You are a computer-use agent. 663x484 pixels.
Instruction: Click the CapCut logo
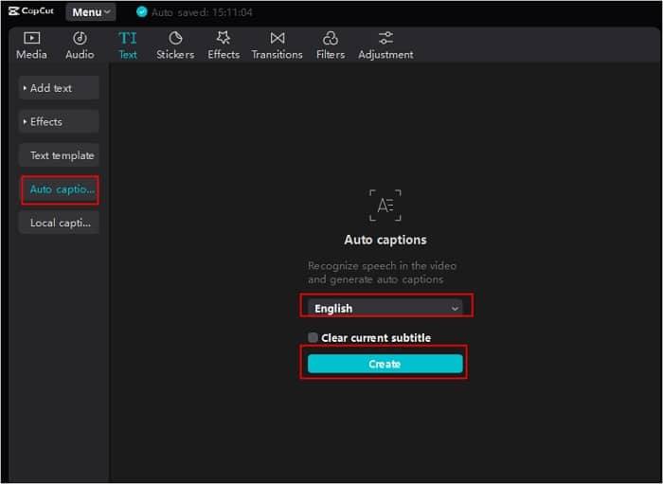[x=31, y=11]
